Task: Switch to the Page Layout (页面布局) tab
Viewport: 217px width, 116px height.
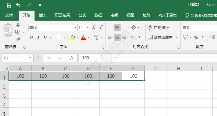Action: (62, 15)
